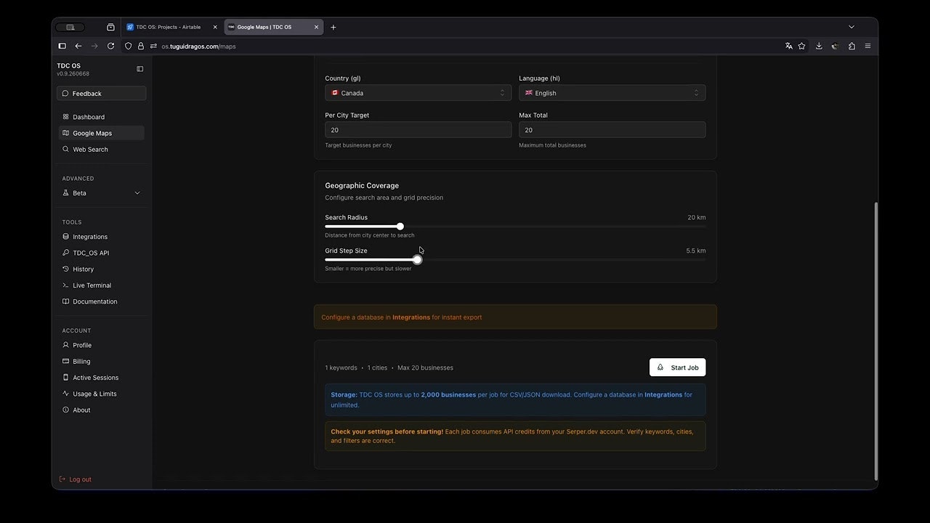
Task: Open Integrations link in the orange banner
Action: pyautogui.click(x=411, y=317)
